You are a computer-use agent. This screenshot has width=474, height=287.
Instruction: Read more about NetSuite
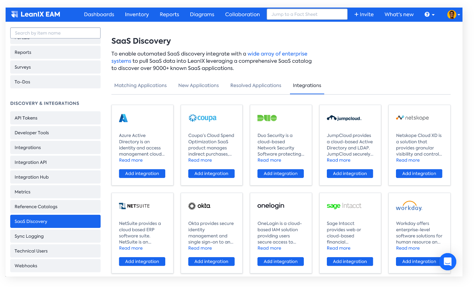(131, 248)
